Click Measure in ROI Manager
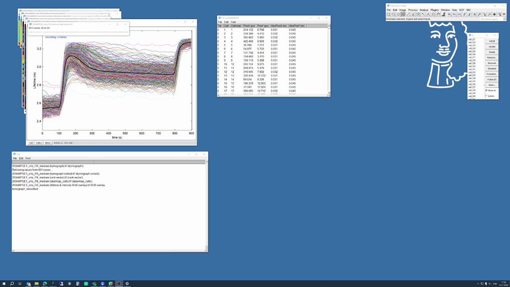This screenshot has width=510, height=287. (x=492, y=63)
